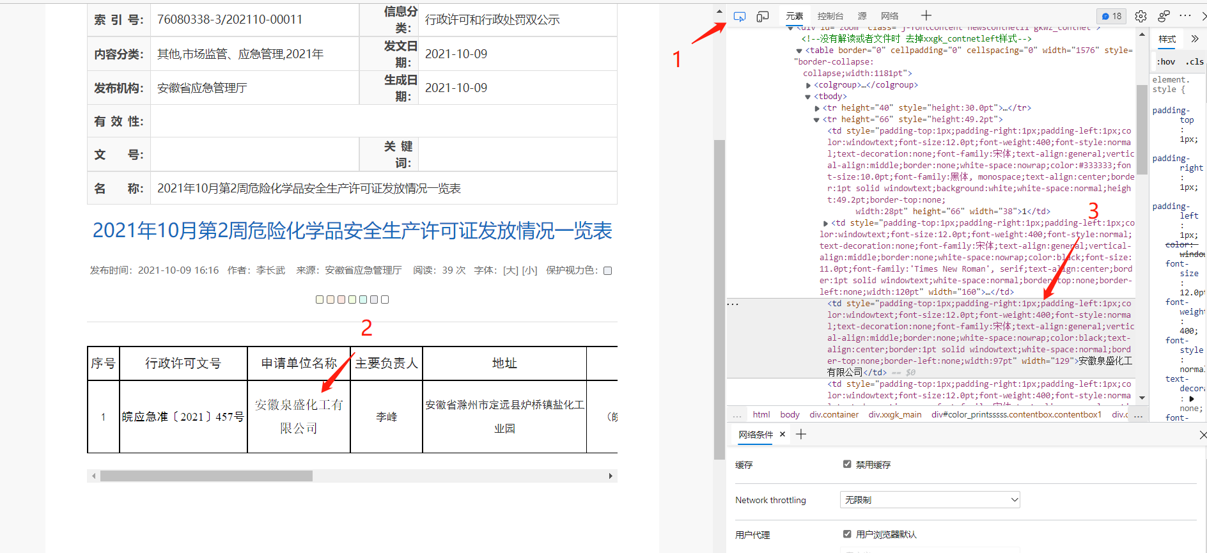Viewport: 1207px width, 553px height.
Task: Select html in breadcrumb bar
Action: (761, 415)
